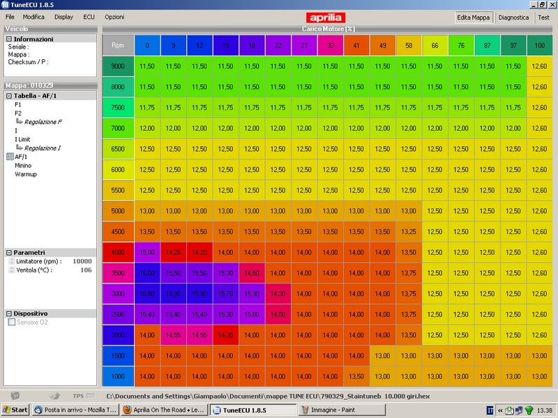Open the ECU menu
The width and height of the screenshot is (558, 418).
[x=89, y=17]
